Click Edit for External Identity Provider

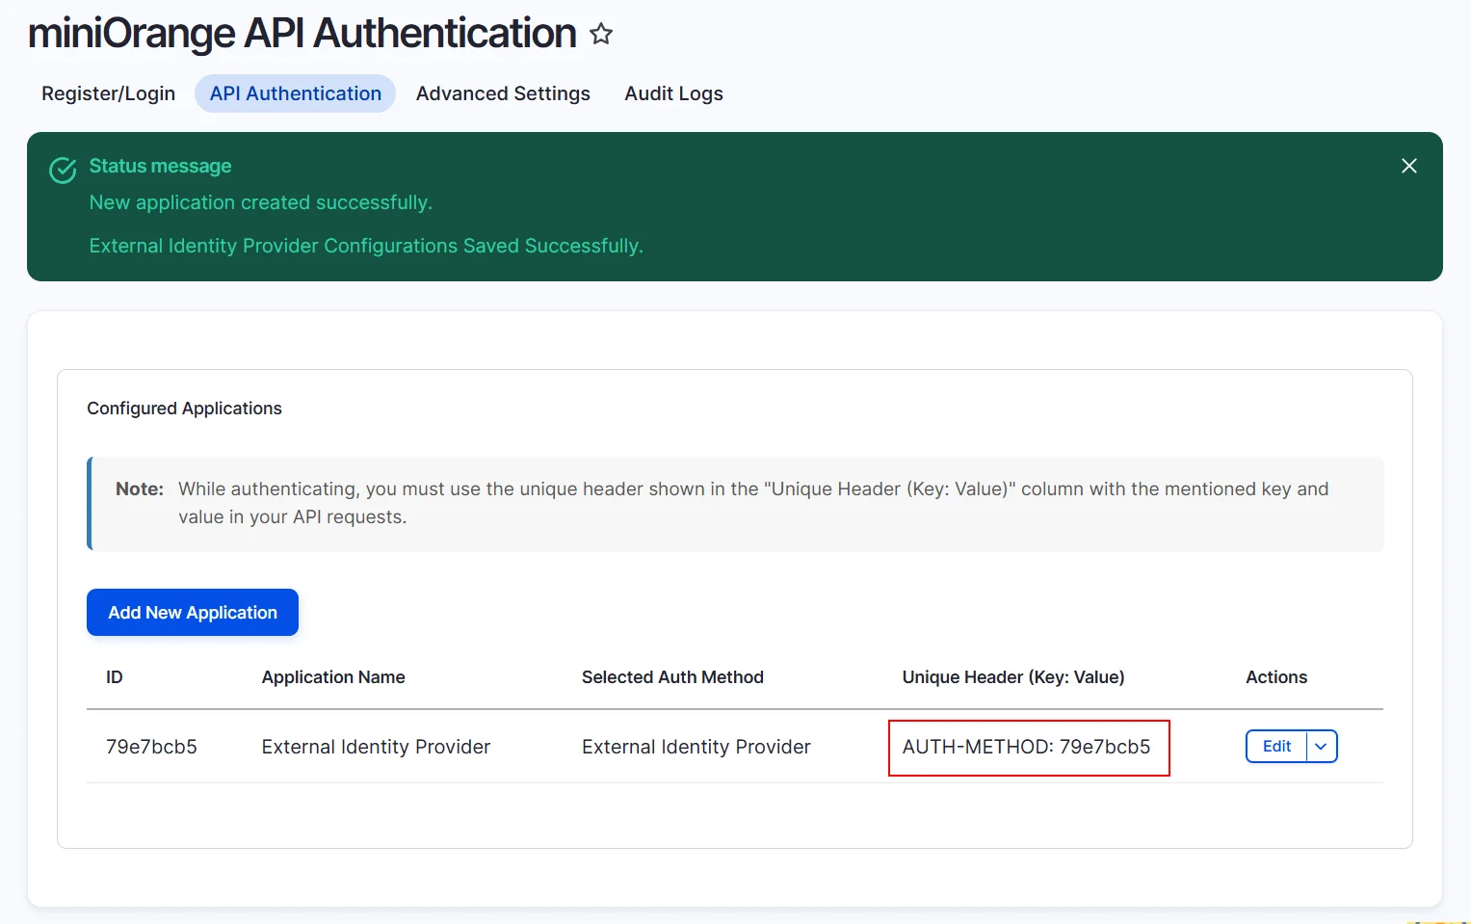coord(1276,747)
